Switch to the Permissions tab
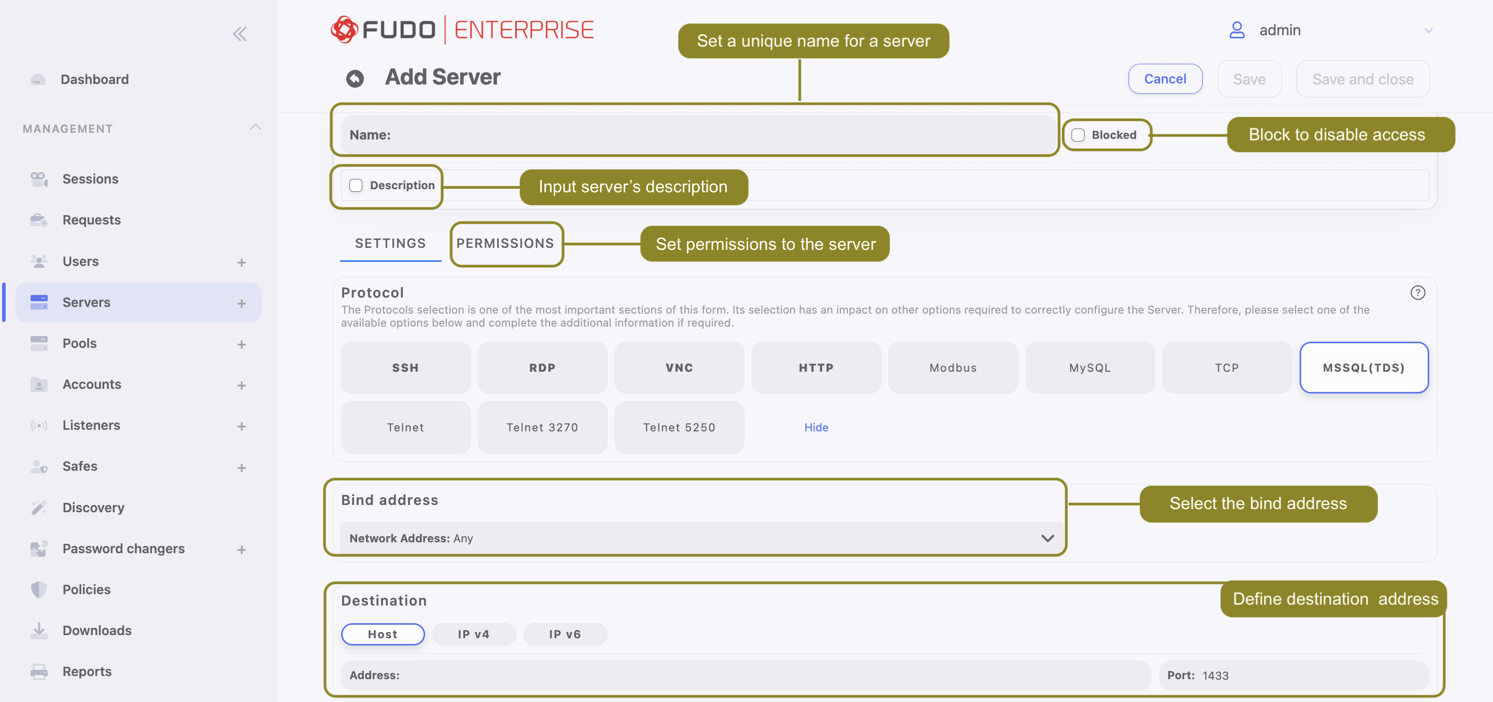The height and width of the screenshot is (702, 1493). [x=505, y=244]
